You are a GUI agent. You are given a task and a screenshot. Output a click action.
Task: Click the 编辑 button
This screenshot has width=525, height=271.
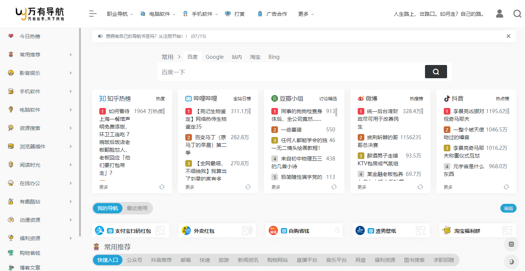coord(508,208)
